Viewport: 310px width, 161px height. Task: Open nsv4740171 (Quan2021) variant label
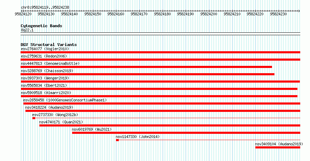coord(61,122)
